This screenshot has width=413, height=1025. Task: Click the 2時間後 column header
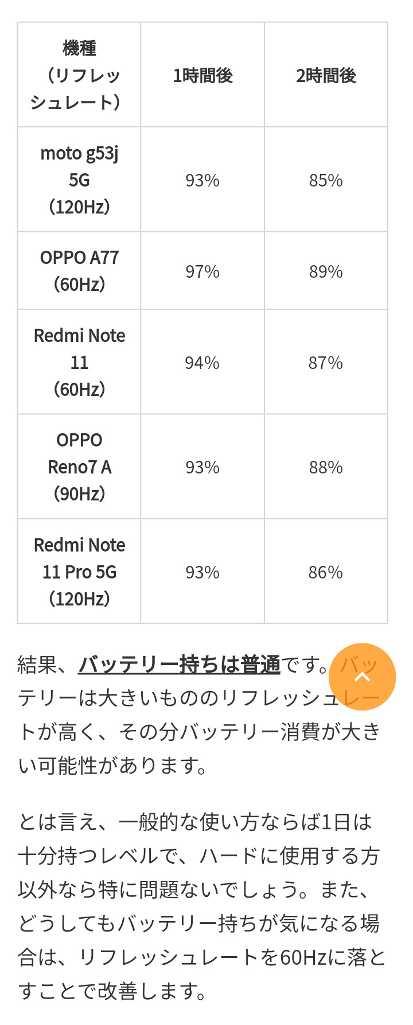(326, 75)
